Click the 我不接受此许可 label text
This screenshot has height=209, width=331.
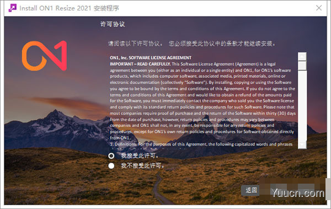[x=142, y=166]
